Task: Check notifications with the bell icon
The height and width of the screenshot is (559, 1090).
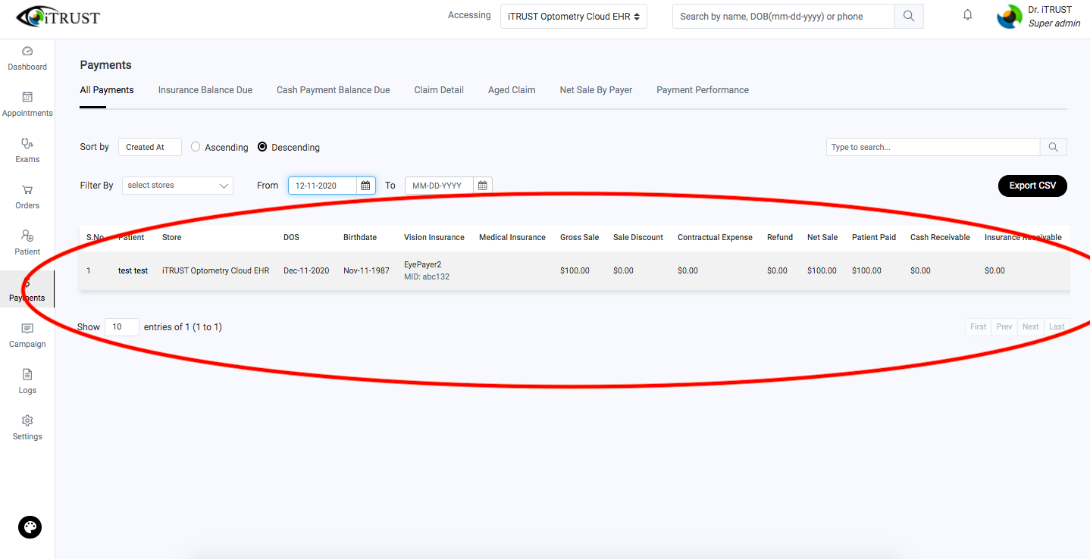Action: click(x=967, y=14)
